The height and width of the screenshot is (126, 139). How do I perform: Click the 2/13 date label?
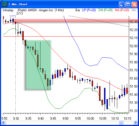click(20, 13)
